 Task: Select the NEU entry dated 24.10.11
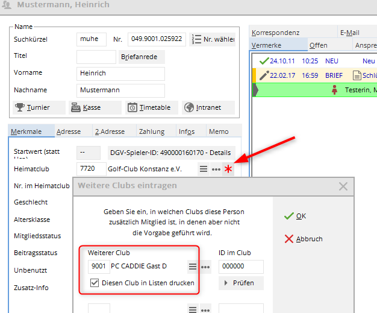coord(315,61)
